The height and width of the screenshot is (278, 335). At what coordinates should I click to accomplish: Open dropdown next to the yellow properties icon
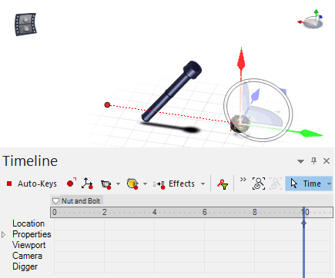145,184
